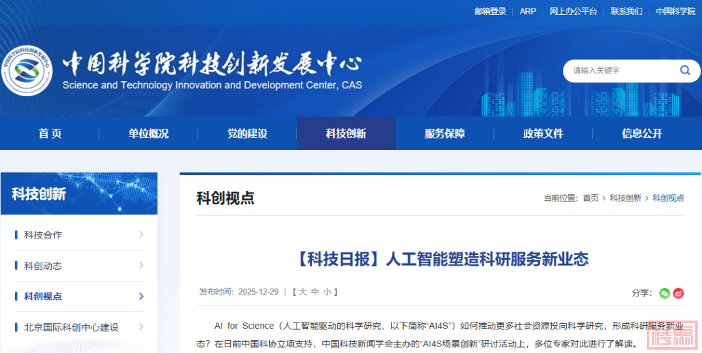Select large font size 大
Screen dimensions: 702x353
(303, 293)
